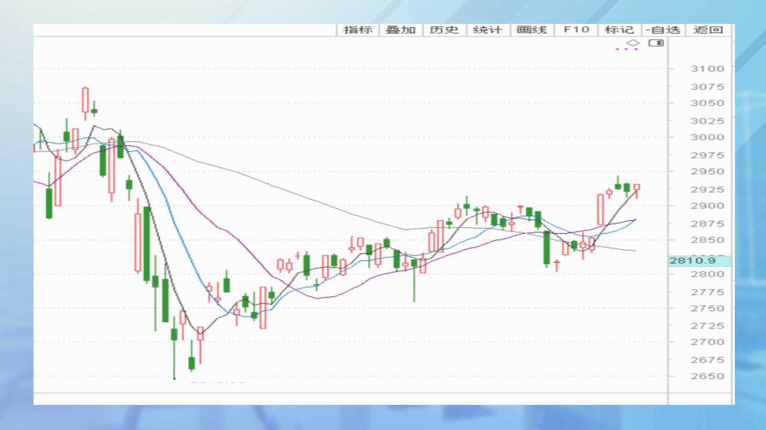Image resolution: width=766 pixels, height=430 pixels.
Task: Select the highest red candlestick near 3075
Action: pyautogui.click(x=85, y=100)
